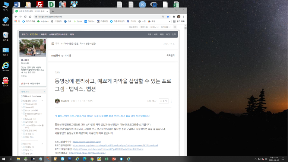The height and width of the screenshot is (162, 288).
Task: Open the YouTube channel link
Action: (109, 149)
